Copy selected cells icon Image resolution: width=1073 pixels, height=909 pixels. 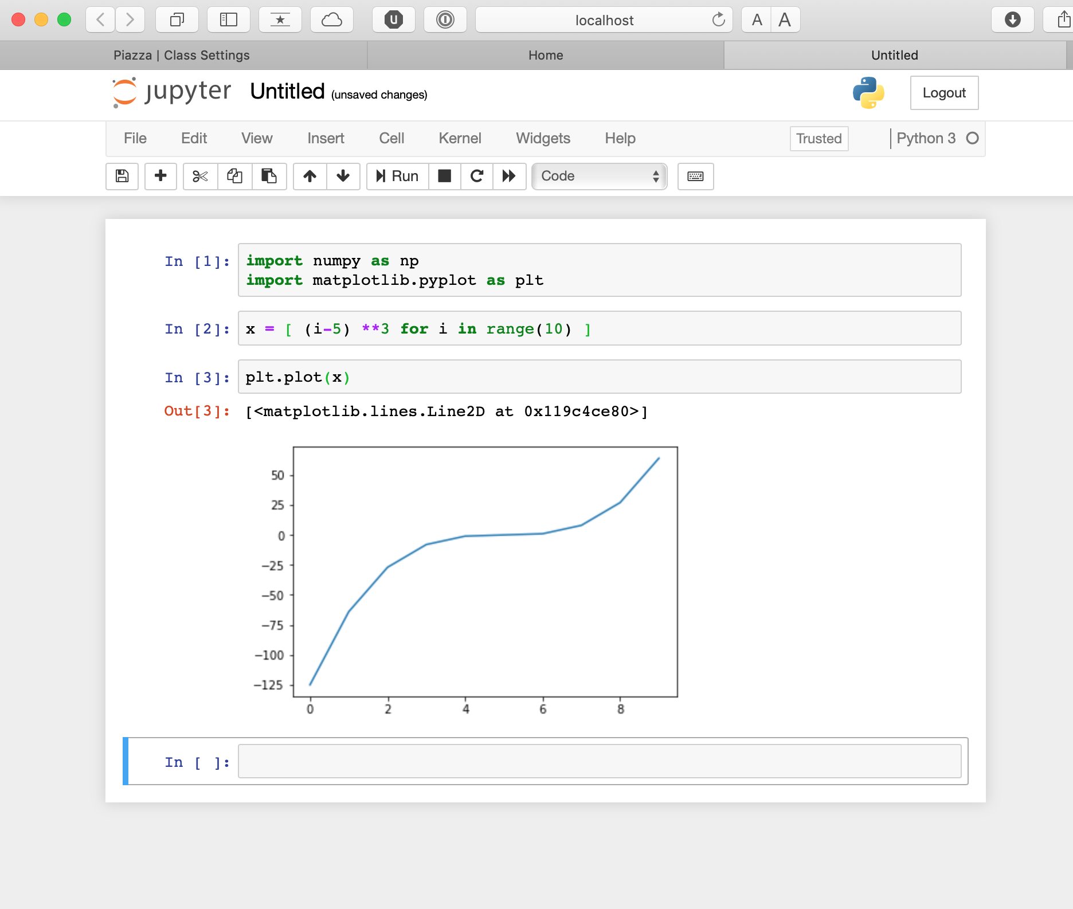tap(234, 176)
